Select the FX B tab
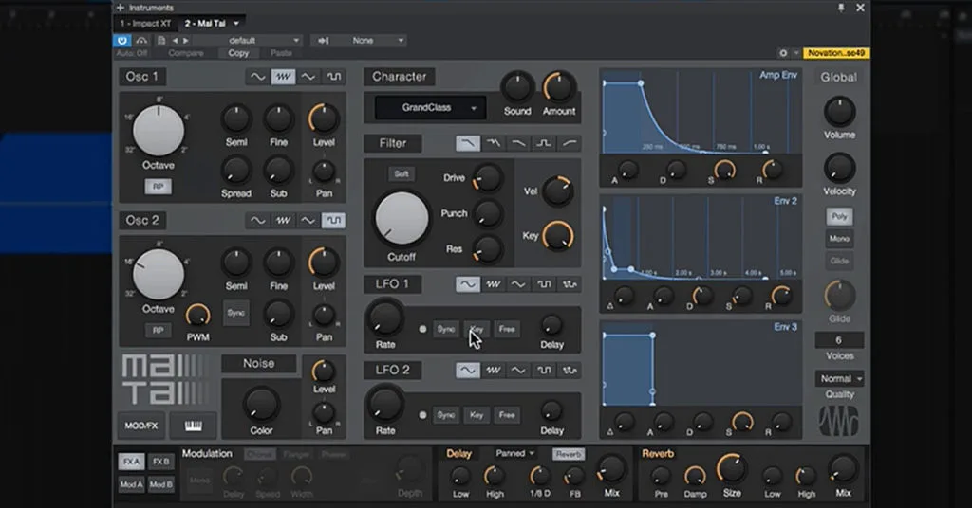 click(x=160, y=462)
